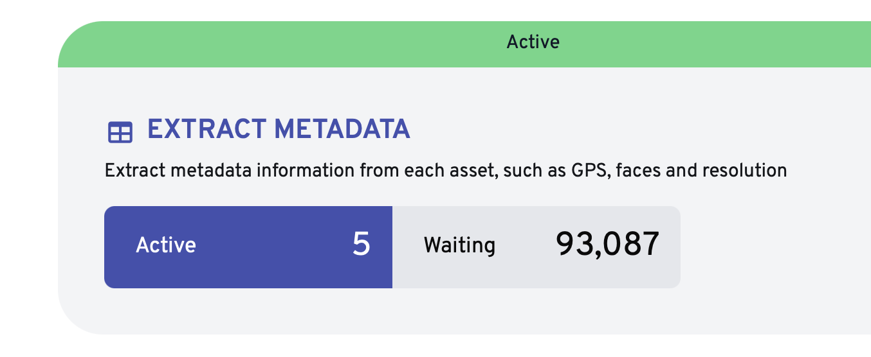The image size is (871, 357).
Task: Click empty card area right of Waiting tile
Action: (772, 247)
